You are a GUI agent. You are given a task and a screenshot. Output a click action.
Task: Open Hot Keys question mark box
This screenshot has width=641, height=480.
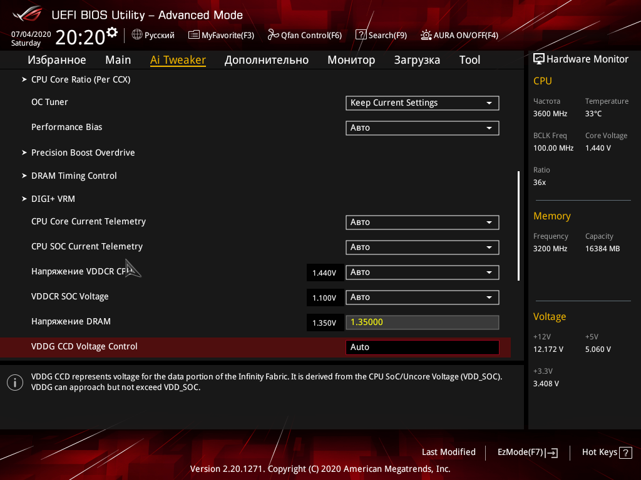click(x=625, y=452)
